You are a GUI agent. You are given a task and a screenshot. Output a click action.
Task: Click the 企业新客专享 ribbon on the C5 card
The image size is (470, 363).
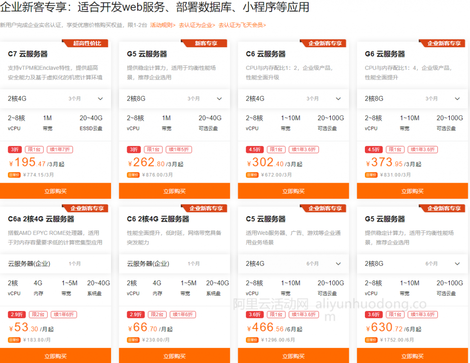(323, 208)
